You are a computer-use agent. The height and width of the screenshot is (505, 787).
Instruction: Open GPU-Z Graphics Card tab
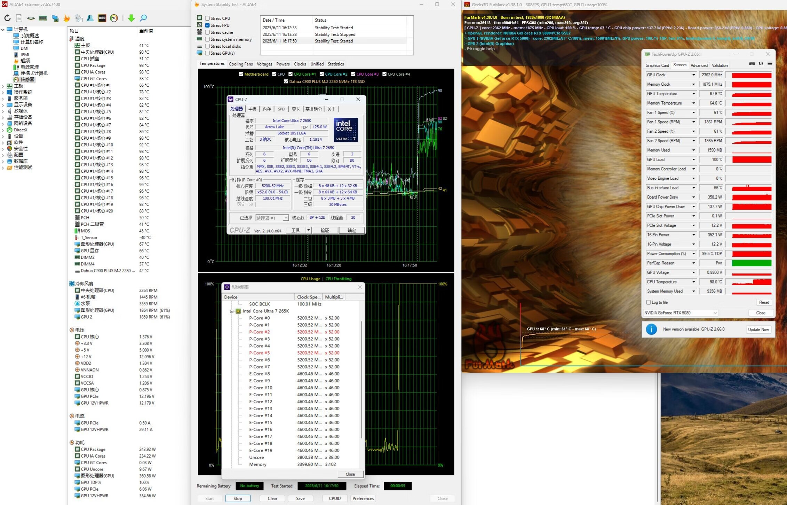click(x=657, y=65)
